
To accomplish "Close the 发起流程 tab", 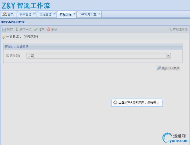I will (74, 13).
